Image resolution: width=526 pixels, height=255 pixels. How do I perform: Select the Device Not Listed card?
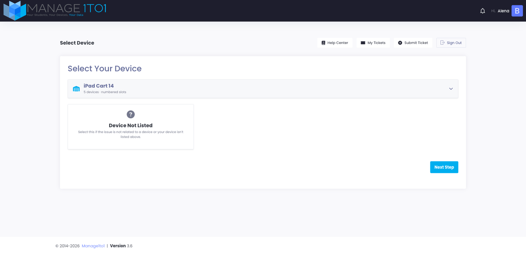131,127
